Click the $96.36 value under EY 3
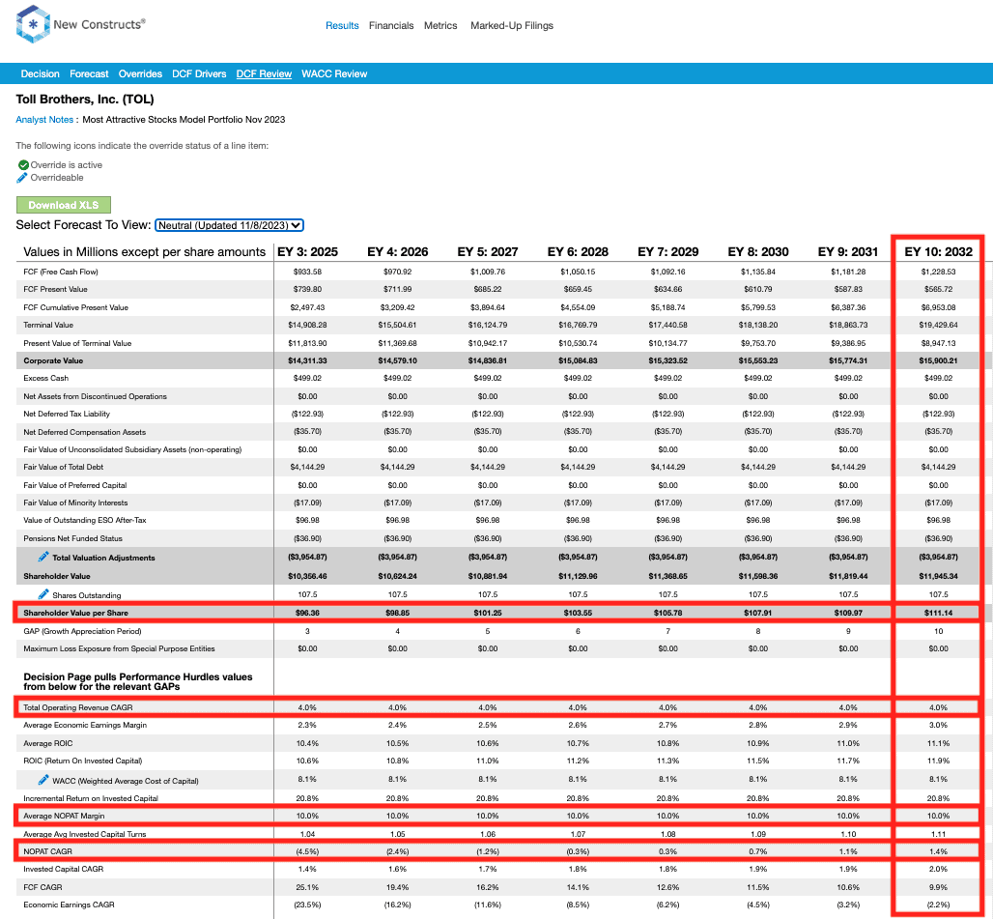The height and width of the screenshot is (919, 993). tap(307, 613)
